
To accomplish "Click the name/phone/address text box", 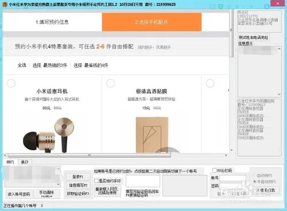I will 259,21.
